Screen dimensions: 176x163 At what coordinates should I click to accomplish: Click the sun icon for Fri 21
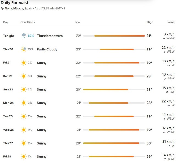24,63
